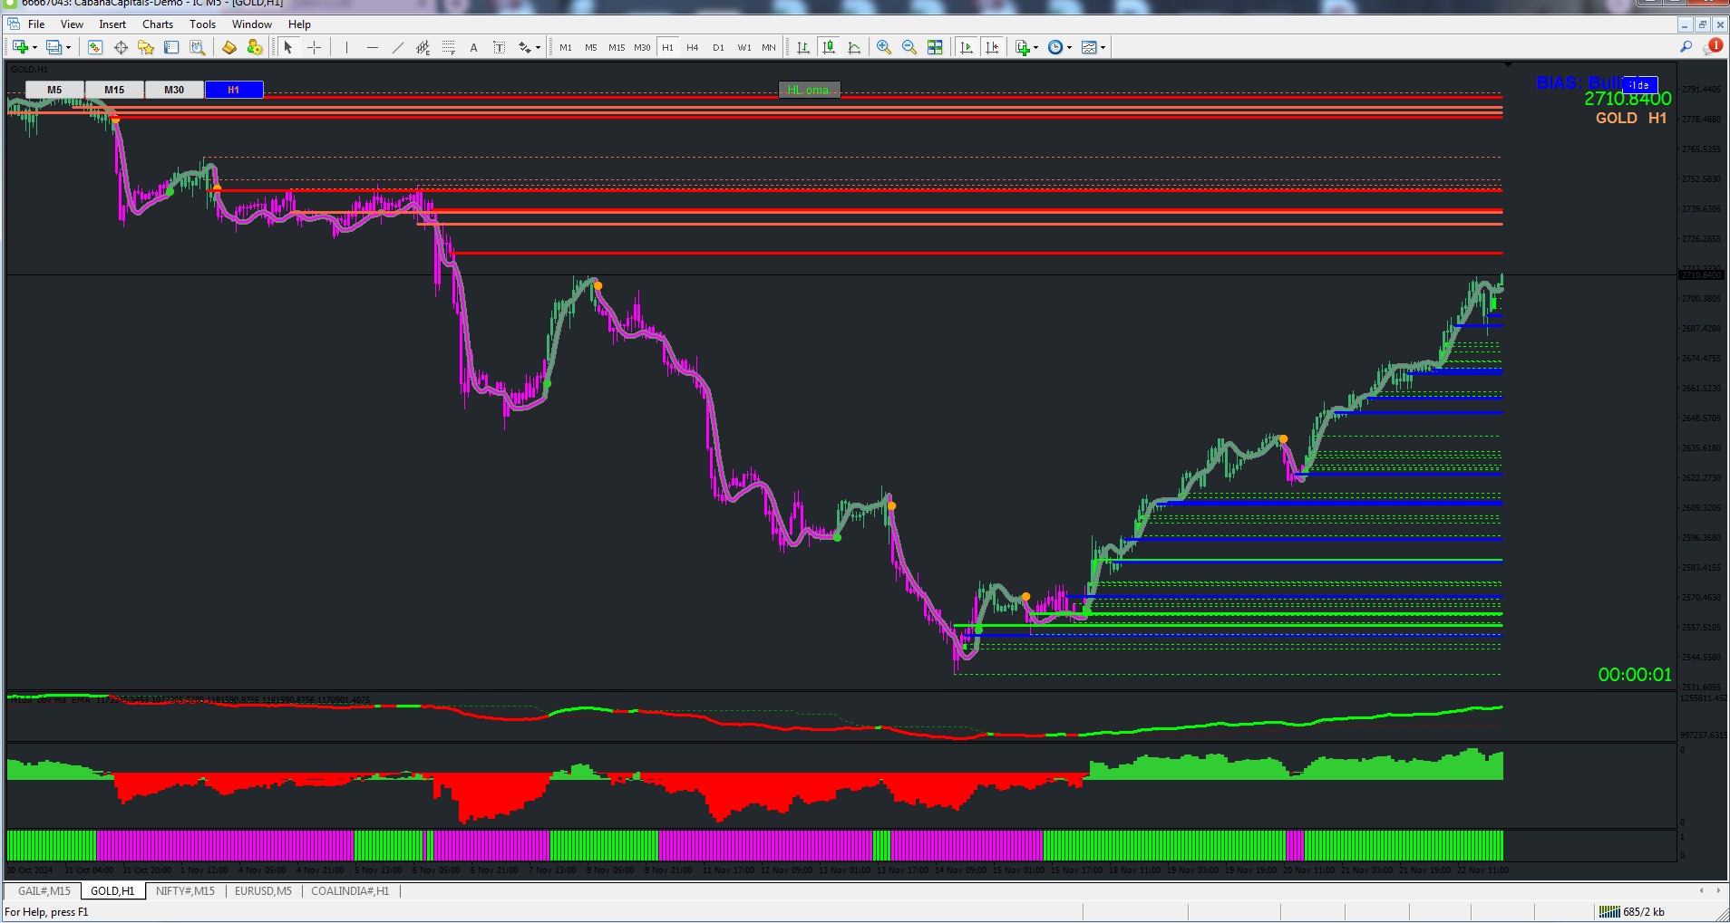
Task: Expand the templates dropdown arrow
Action: point(1103,48)
